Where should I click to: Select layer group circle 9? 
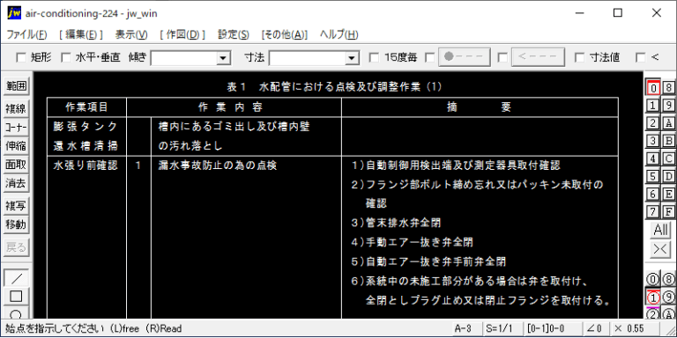(668, 297)
